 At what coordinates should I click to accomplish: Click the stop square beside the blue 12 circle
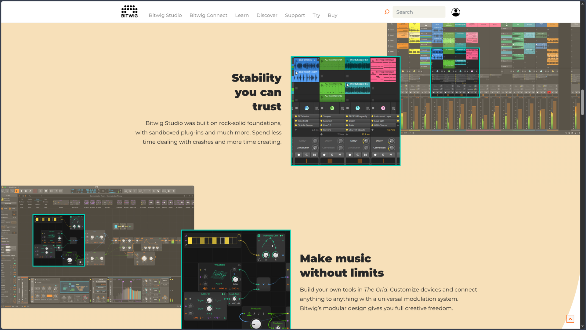pyautogui.click(x=296, y=108)
